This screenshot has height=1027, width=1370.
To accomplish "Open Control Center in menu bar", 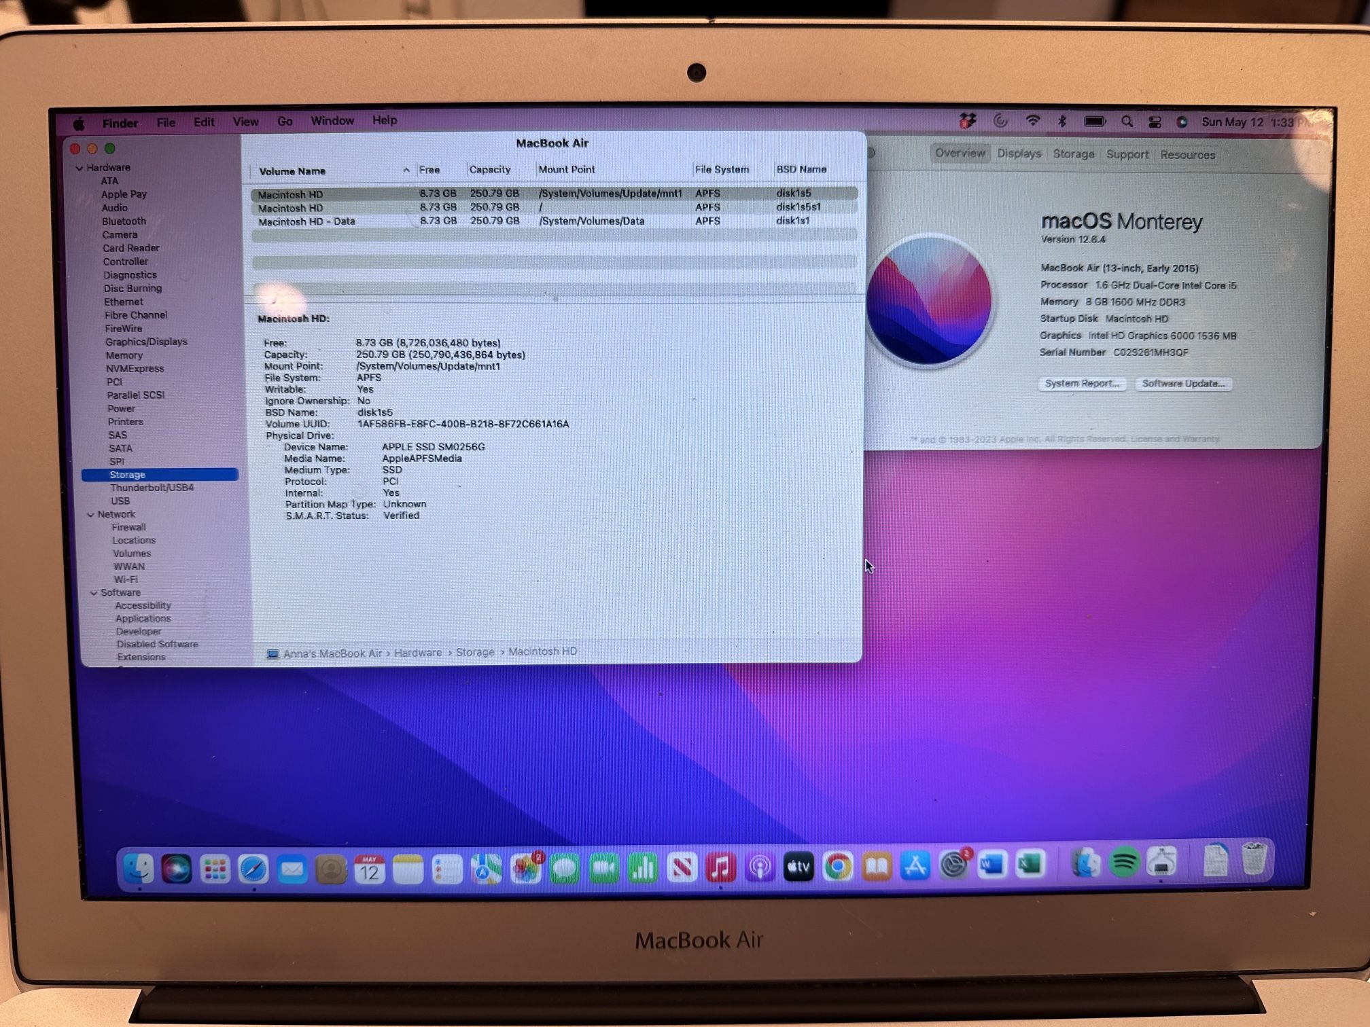I will [x=1155, y=122].
